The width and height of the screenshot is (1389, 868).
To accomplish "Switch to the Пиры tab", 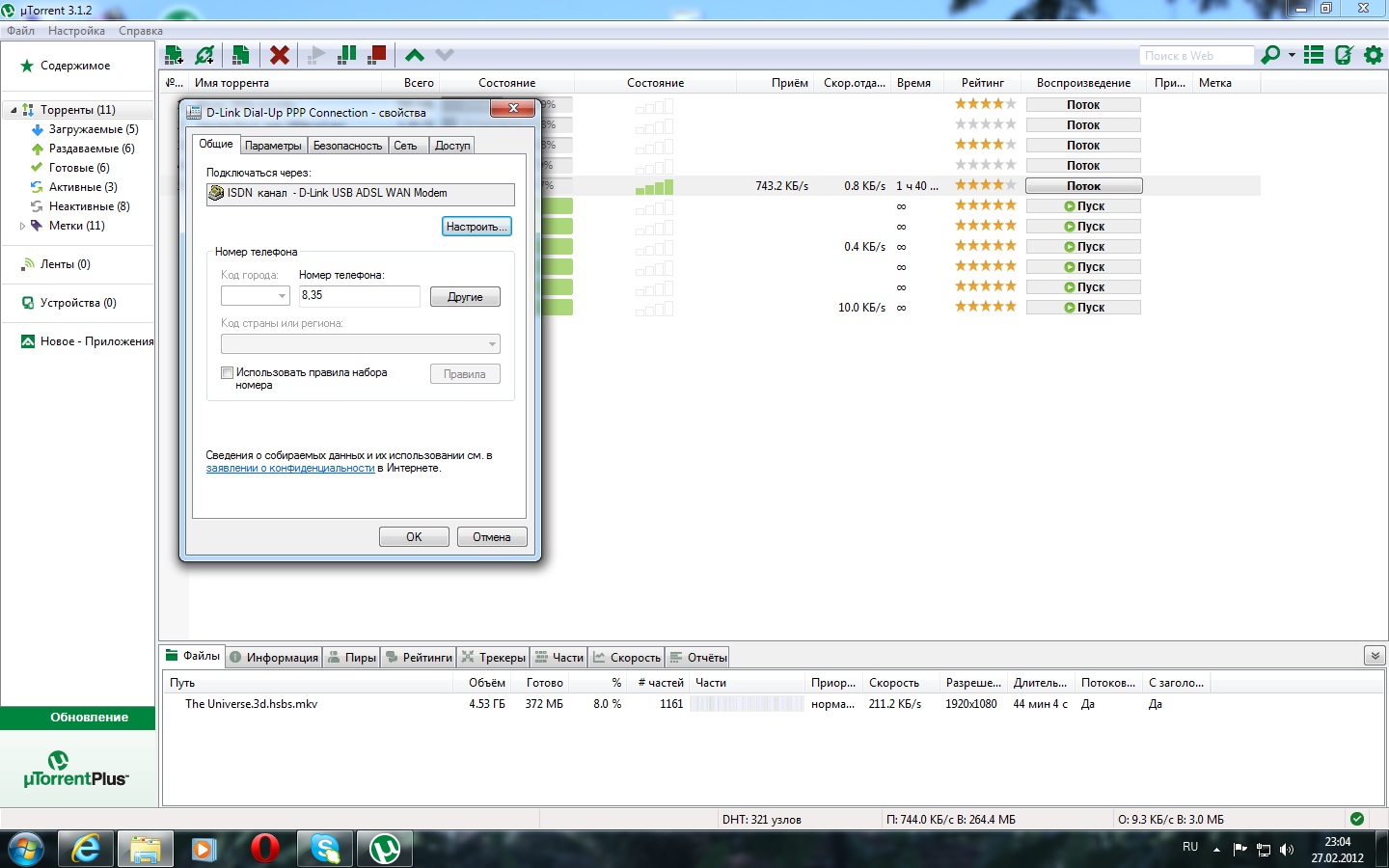I will (351, 658).
